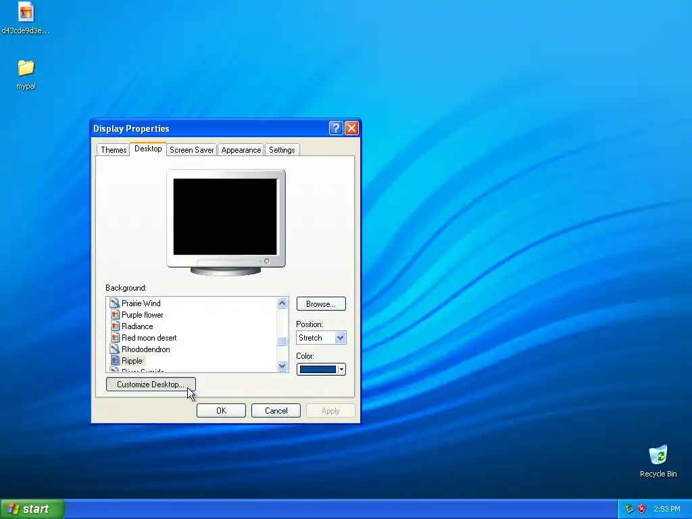Click the background list scroll up arrow
Image resolution: width=692 pixels, height=519 pixels.
[282, 303]
